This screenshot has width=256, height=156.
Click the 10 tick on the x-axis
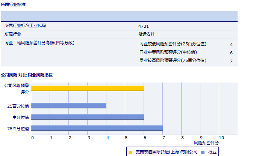221,138
